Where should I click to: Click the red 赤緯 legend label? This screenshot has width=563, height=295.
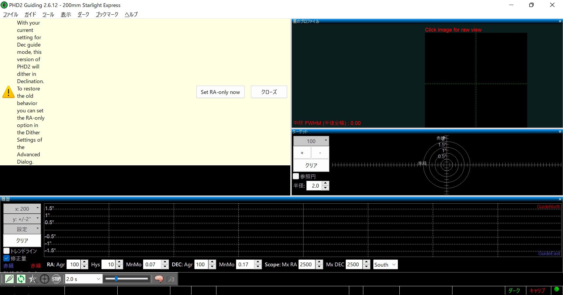(x=36, y=266)
